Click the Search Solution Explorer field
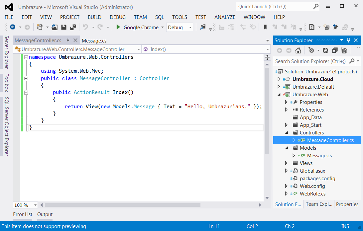Viewport: 363px width, 231px height. click(x=310, y=61)
